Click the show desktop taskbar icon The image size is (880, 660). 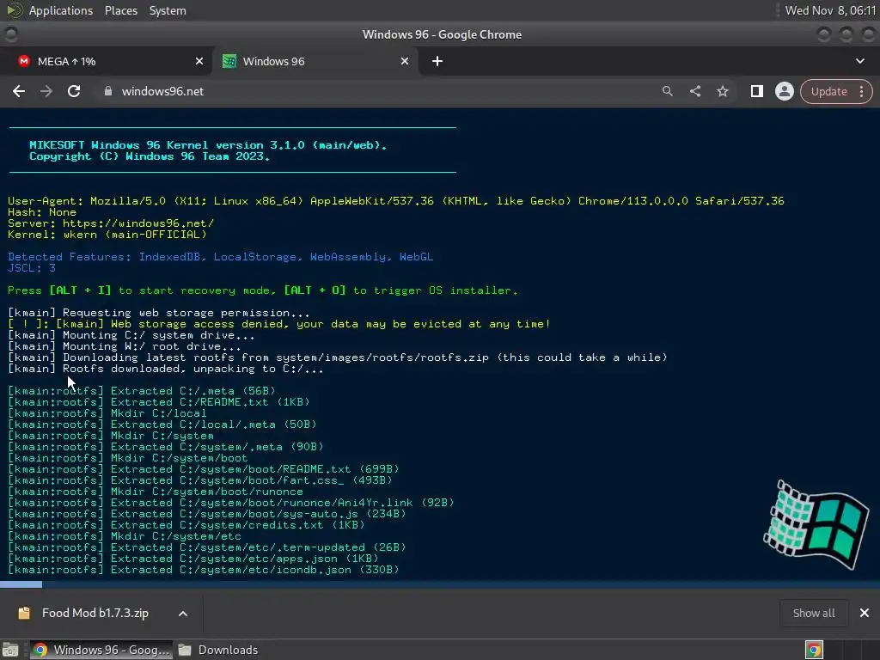[x=10, y=650]
